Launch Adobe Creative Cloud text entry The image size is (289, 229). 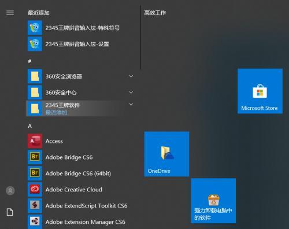(74, 190)
